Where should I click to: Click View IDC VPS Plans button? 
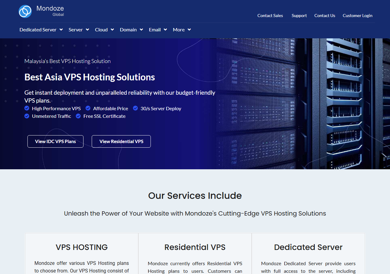pos(55,141)
